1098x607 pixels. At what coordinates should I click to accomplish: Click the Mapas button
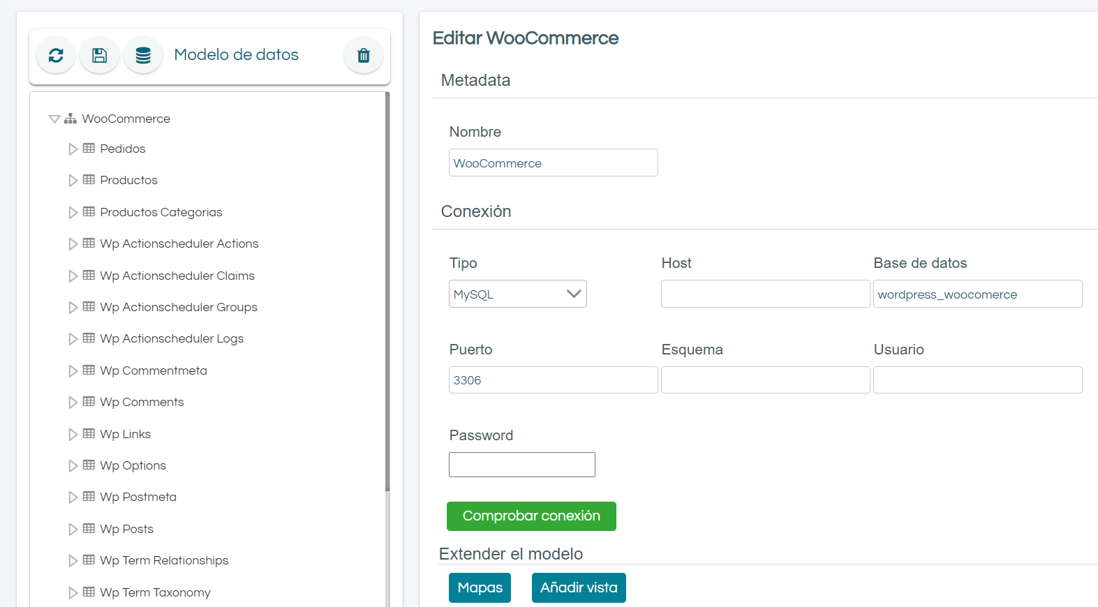480,587
